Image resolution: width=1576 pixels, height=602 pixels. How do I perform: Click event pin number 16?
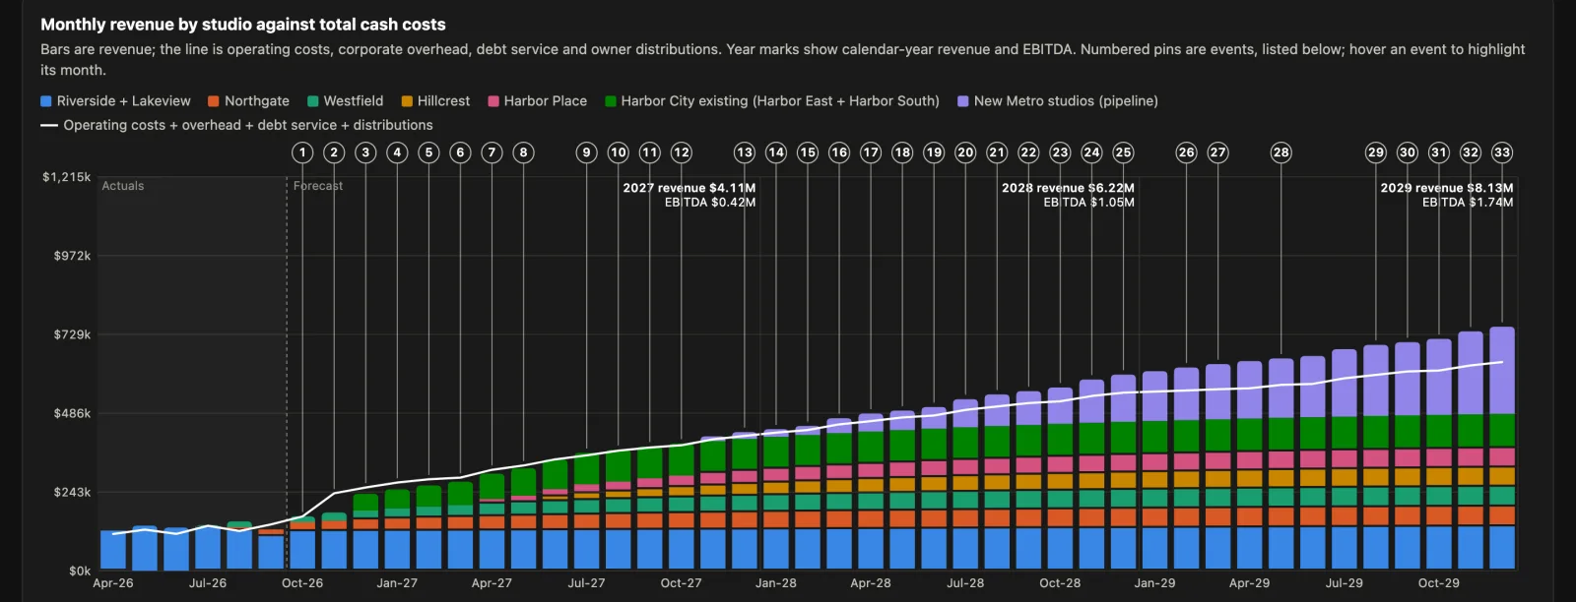pos(839,152)
